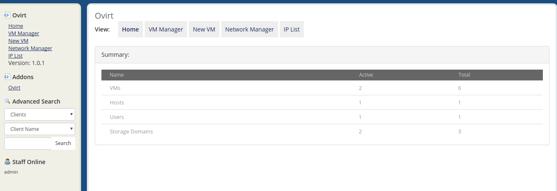557x191 pixels.
Task: Open the Clients search type dropdown
Action: (x=39, y=114)
